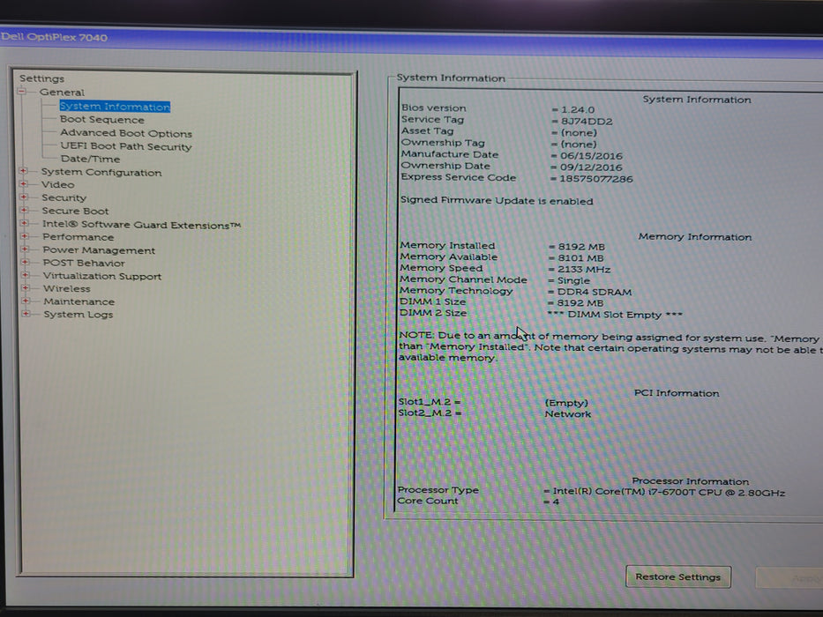823x617 pixels.
Task: Click Processor Type i7-6700T value
Action: point(669,493)
